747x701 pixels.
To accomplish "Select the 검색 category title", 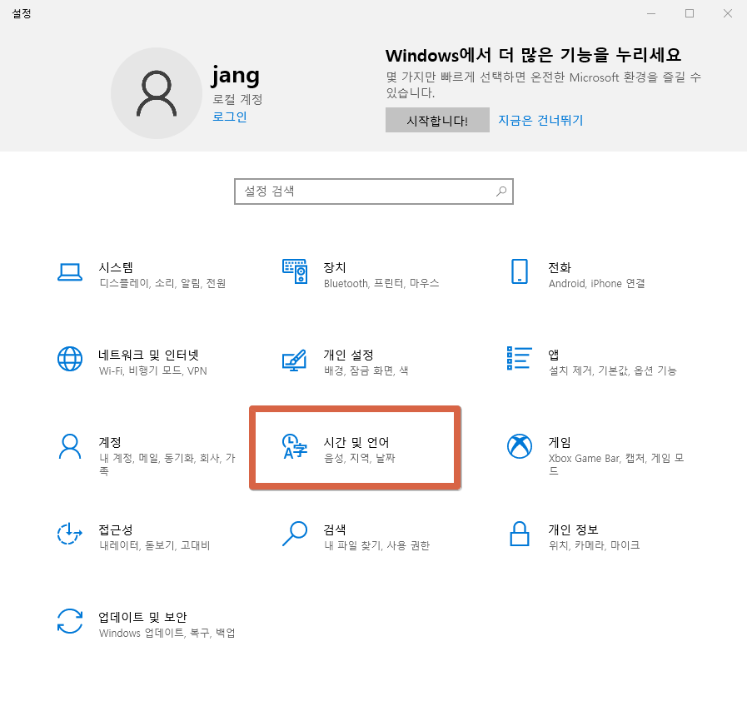I will pos(335,529).
